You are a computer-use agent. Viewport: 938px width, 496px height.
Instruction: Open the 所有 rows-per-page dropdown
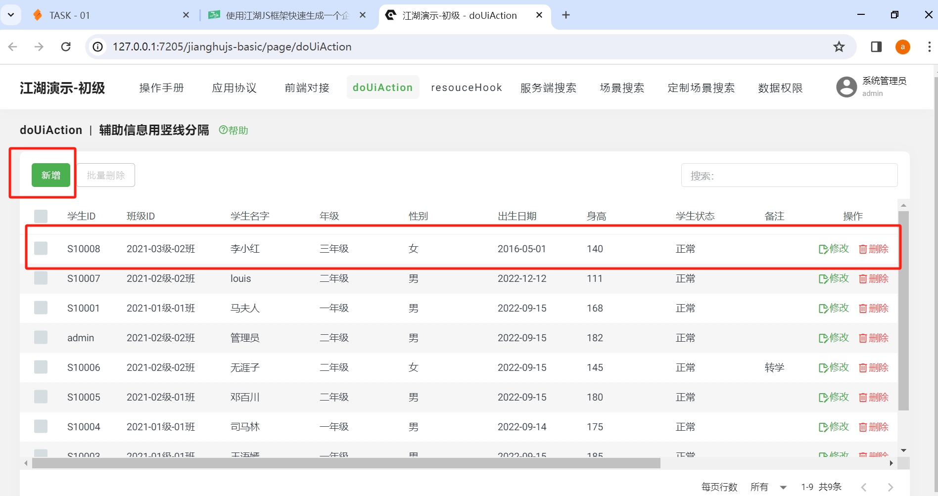[767, 487]
